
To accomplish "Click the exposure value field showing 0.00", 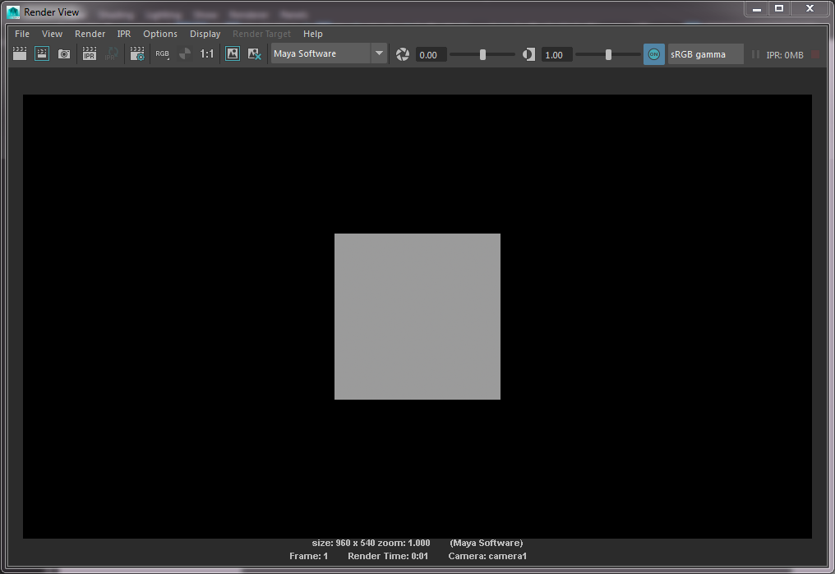I will pyautogui.click(x=431, y=55).
